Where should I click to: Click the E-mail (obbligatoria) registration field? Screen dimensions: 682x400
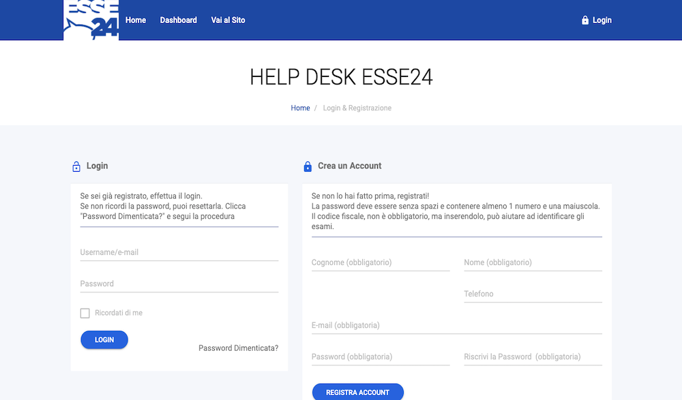456,326
